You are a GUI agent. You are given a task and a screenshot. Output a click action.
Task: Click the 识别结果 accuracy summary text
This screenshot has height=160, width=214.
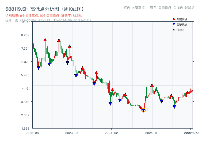43,15
